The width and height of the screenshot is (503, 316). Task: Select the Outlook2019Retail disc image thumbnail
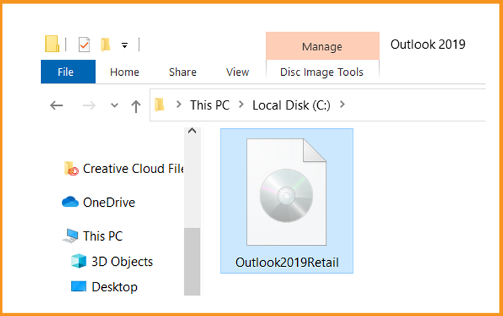(286, 192)
